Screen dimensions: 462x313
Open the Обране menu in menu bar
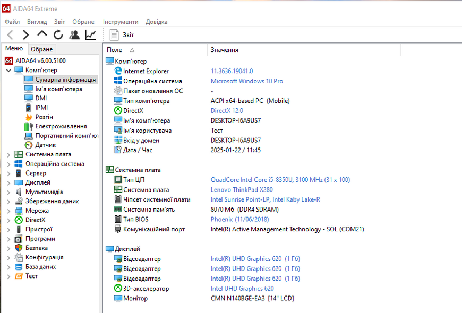click(83, 22)
